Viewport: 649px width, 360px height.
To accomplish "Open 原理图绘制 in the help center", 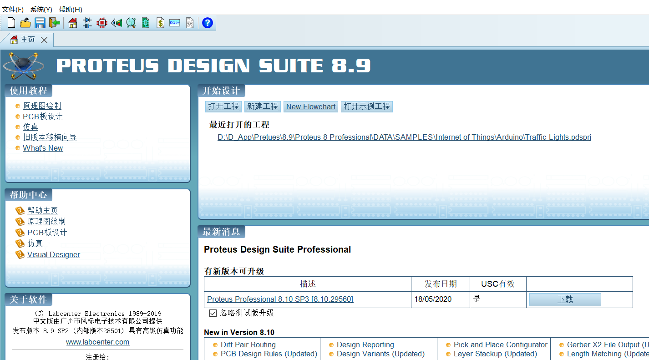I will click(x=46, y=222).
